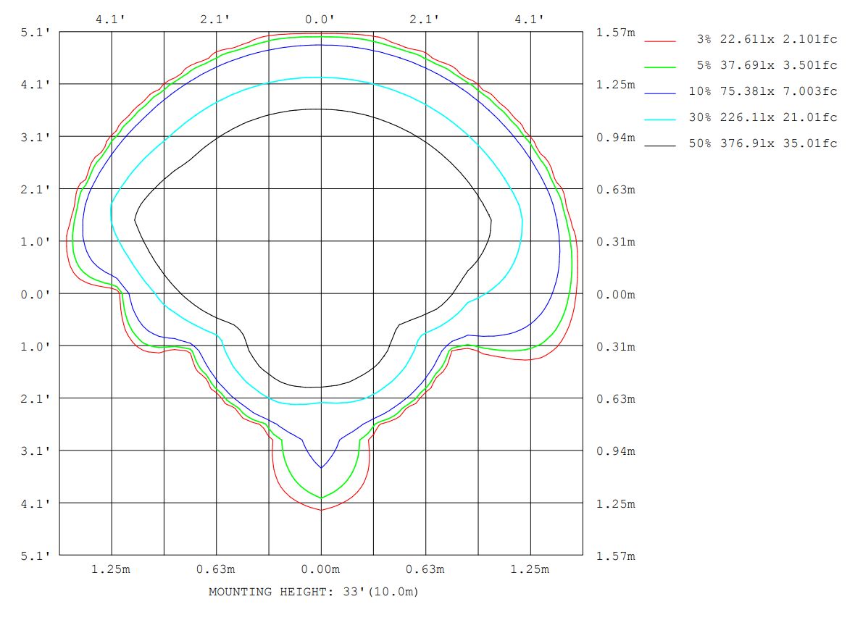Click the Mounting Height 33'(10.0m) caption
855x620 pixels.
(x=314, y=592)
